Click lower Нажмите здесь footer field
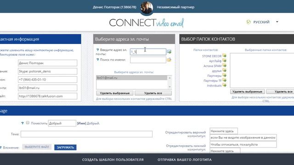This screenshot has height=165, width=294. (x=225, y=151)
